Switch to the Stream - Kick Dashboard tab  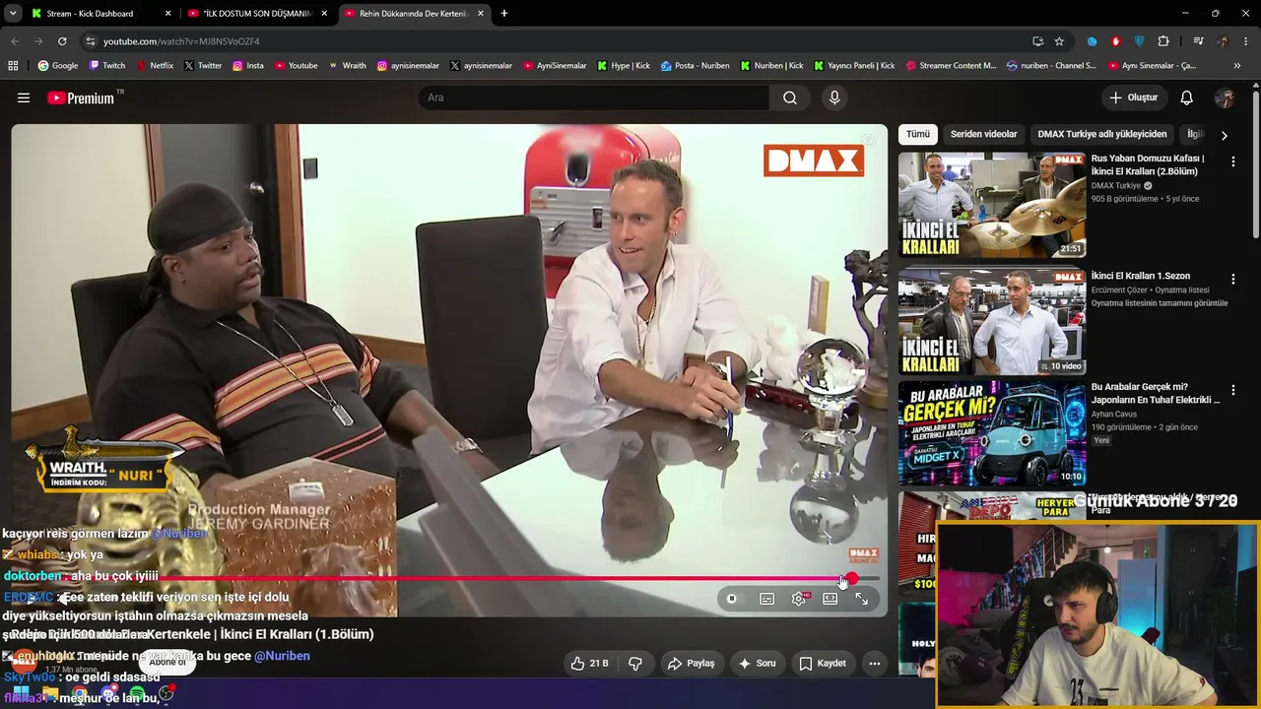pyautogui.click(x=101, y=14)
